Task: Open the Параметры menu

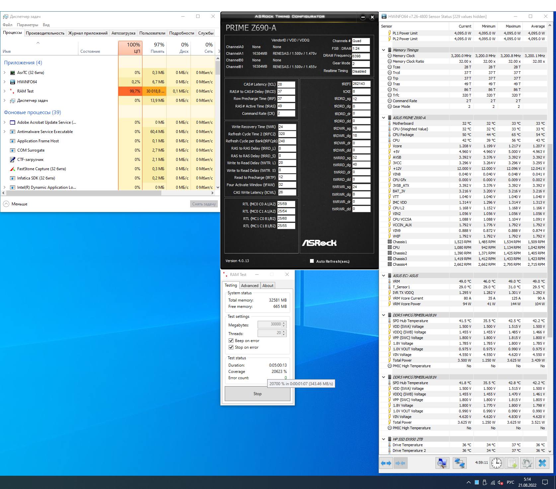Action: coord(28,25)
